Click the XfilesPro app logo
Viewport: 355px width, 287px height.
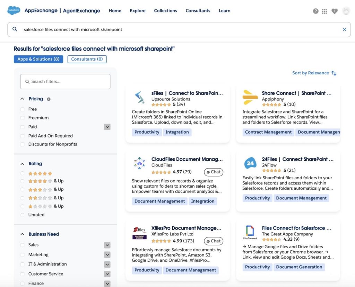pyautogui.click(x=139, y=233)
